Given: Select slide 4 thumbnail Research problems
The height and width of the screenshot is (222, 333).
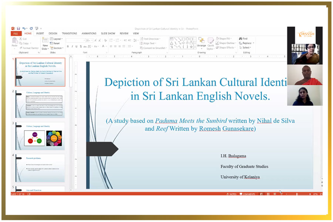Looking at the screenshot, I should point(40,168).
